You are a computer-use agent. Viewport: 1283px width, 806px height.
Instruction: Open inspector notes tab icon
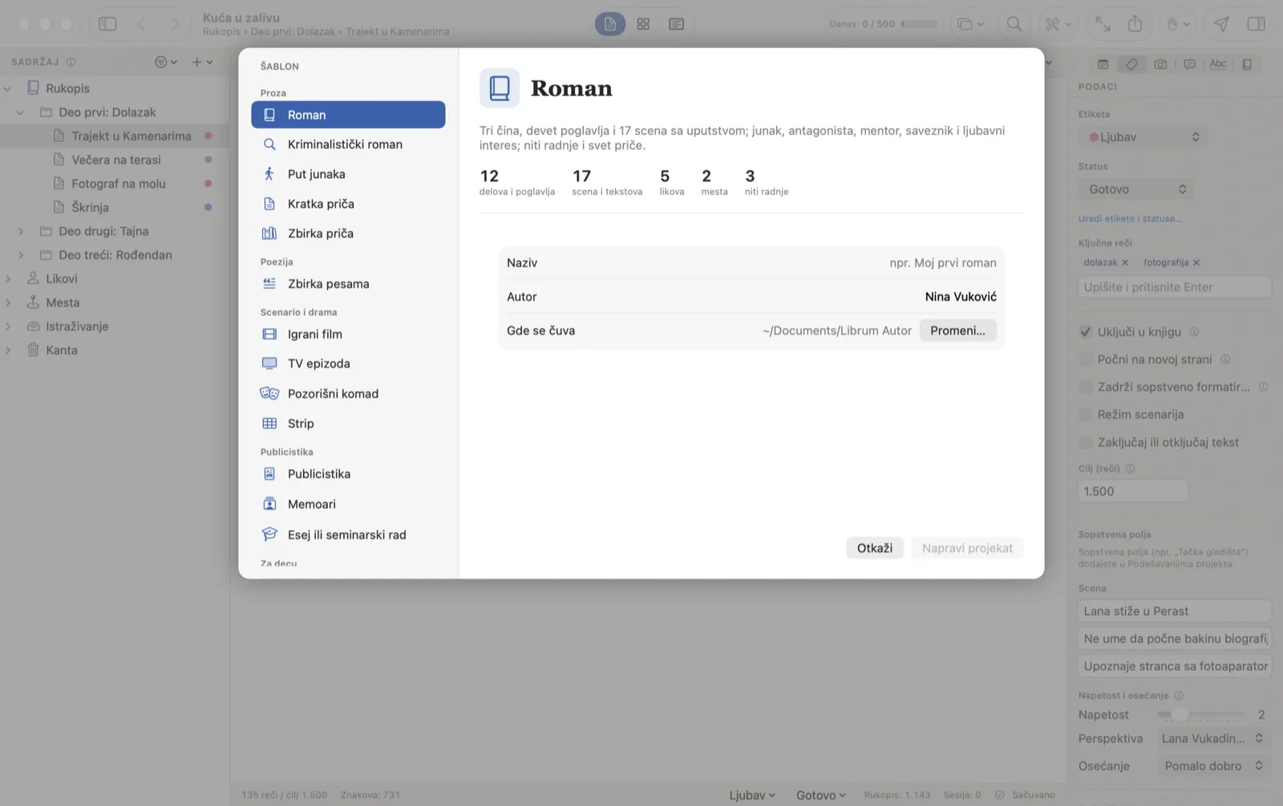(1103, 64)
